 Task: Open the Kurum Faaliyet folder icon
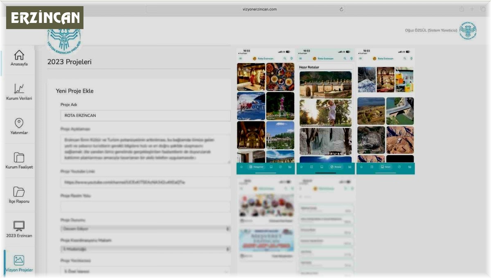(x=19, y=158)
